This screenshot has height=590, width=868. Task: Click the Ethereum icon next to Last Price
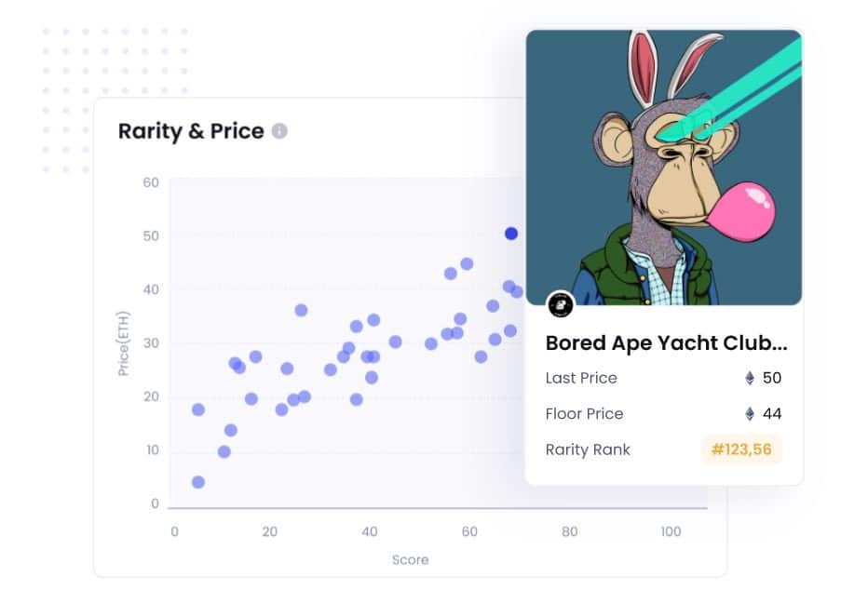pyautogui.click(x=750, y=378)
